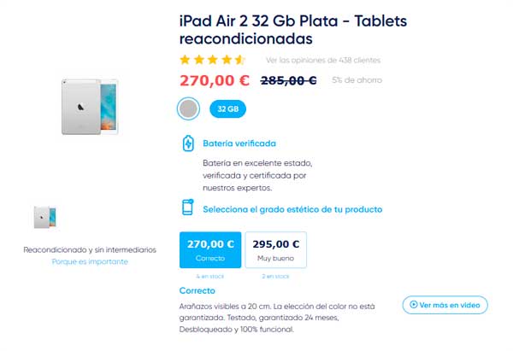Select the silver color swatch
513x351 pixels.
[x=188, y=108]
